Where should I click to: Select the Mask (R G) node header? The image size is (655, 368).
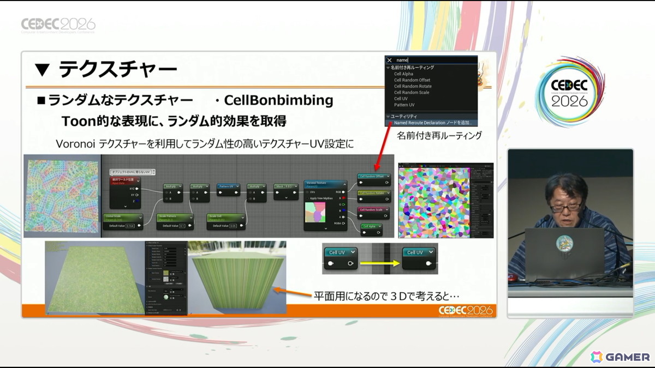click(x=286, y=186)
